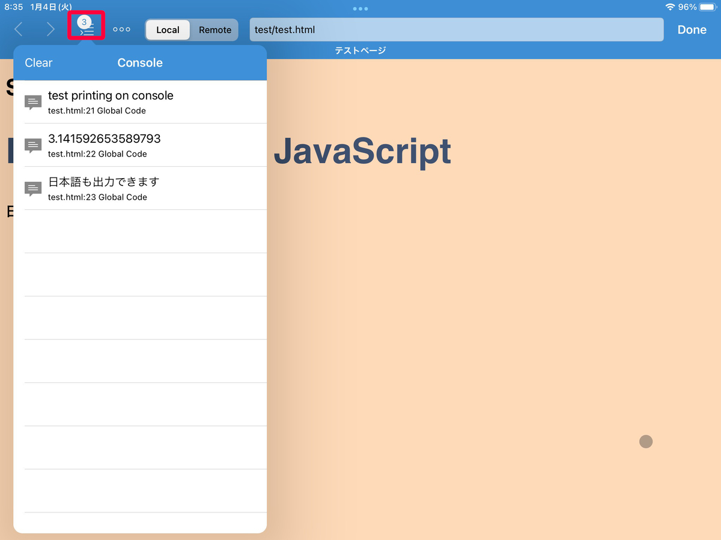Tap the multitasking three dots at top
The width and height of the screenshot is (721, 540).
360,8
